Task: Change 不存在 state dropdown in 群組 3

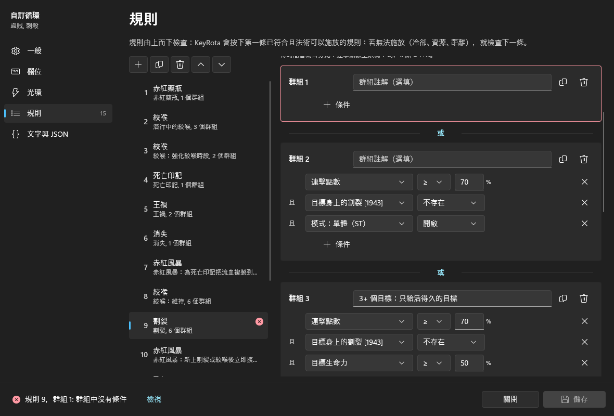Action: pyautogui.click(x=451, y=342)
